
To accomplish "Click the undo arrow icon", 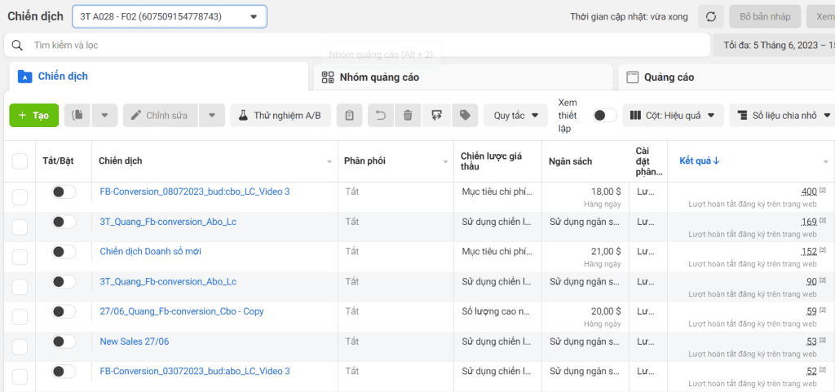I will [x=381, y=115].
